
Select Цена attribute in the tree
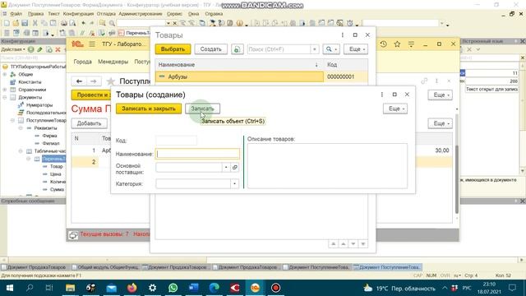click(x=56, y=174)
